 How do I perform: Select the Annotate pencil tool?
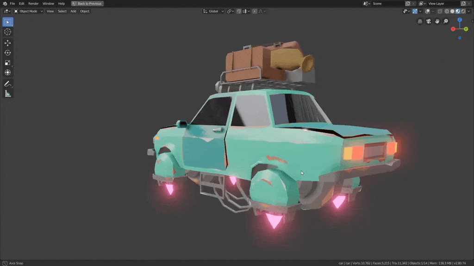coord(8,84)
